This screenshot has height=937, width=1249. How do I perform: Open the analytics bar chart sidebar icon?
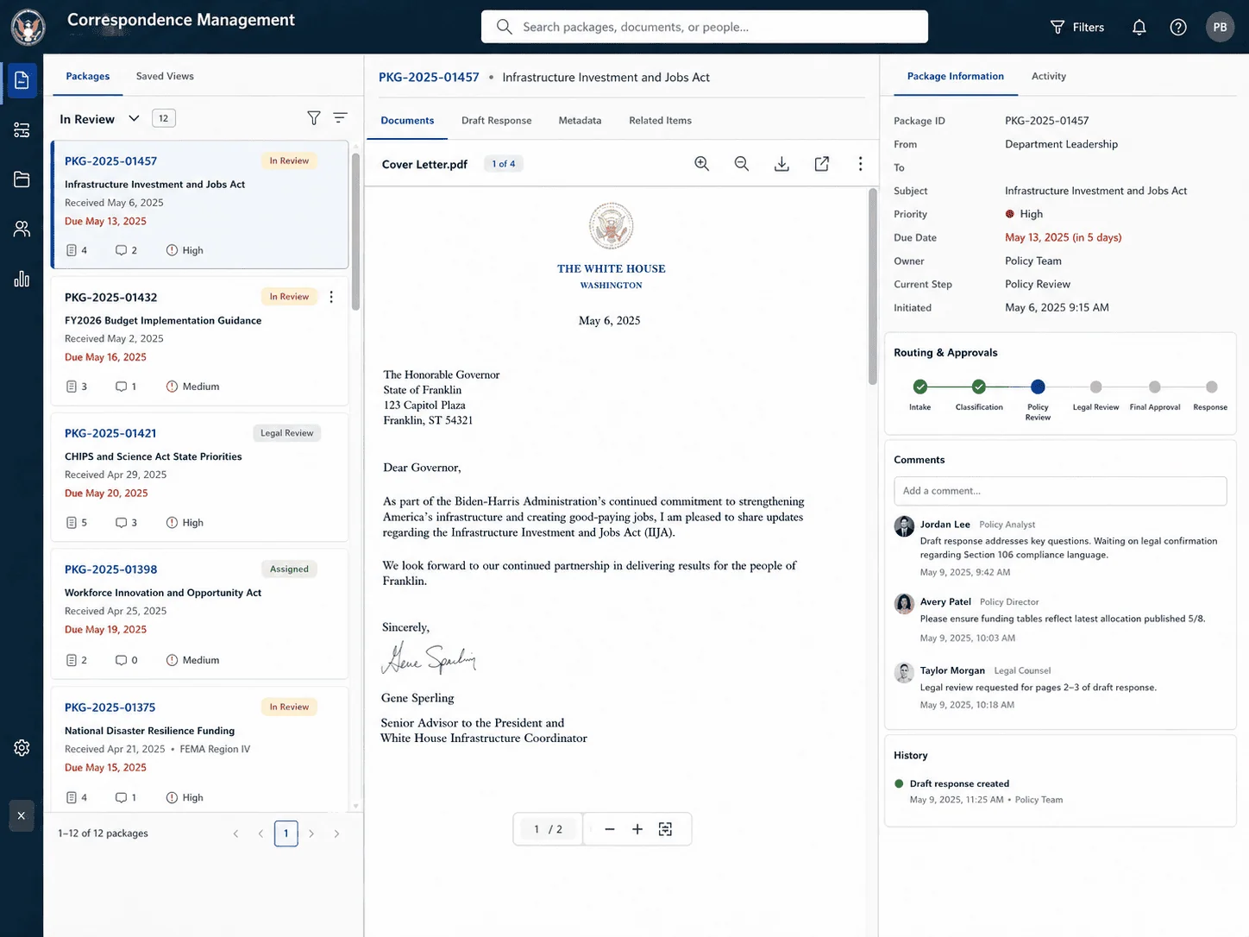pyautogui.click(x=22, y=279)
